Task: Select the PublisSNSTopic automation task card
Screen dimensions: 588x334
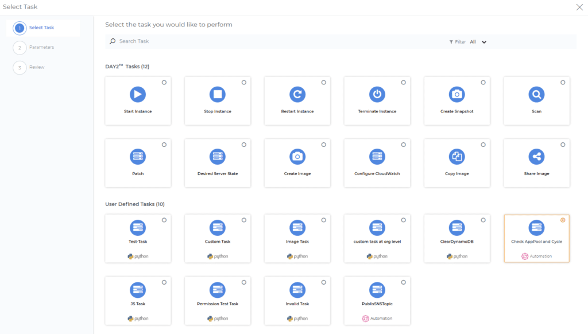Action: coord(377,301)
